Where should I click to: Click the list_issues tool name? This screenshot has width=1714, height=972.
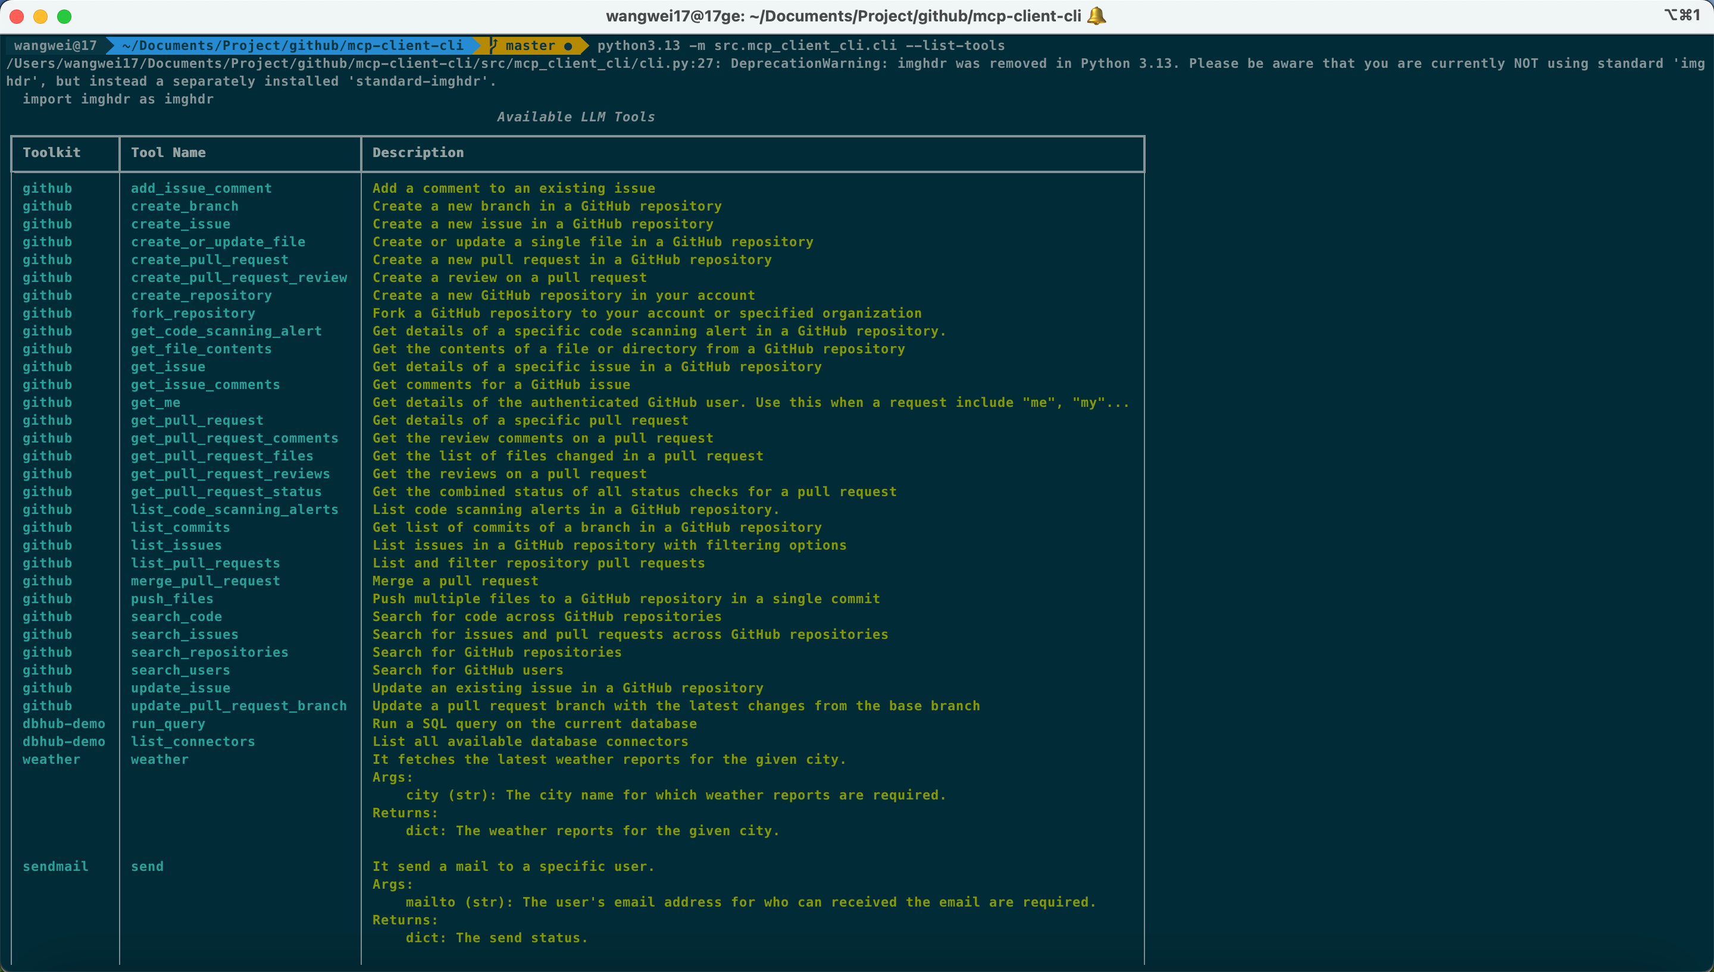click(176, 545)
